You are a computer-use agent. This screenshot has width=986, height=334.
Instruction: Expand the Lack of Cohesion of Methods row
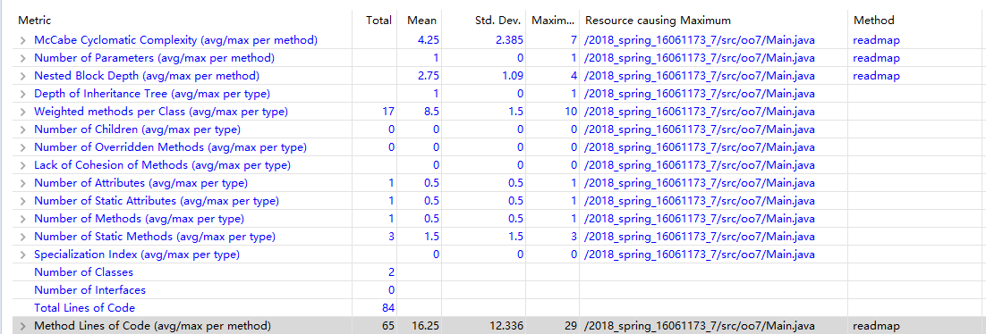tap(22, 166)
